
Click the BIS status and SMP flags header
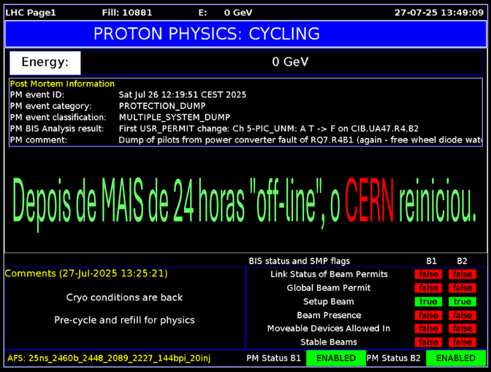299,261
